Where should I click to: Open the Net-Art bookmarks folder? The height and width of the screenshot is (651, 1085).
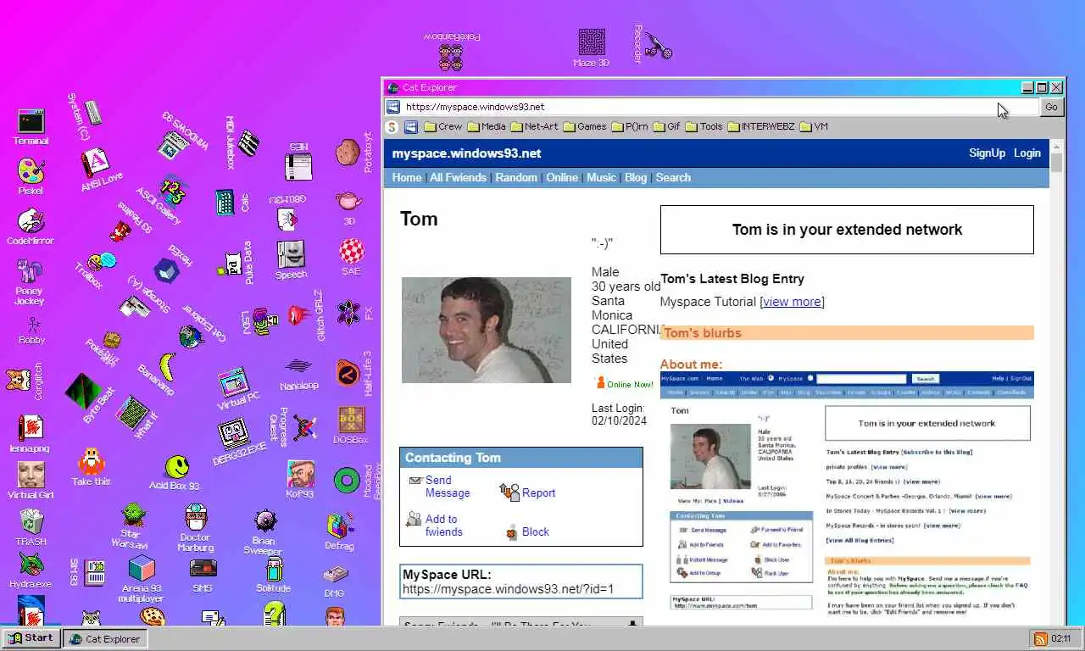click(534, 127)
